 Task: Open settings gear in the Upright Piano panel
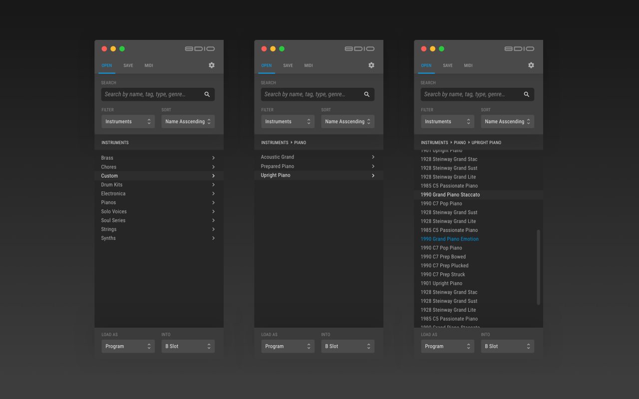point(531,65)
